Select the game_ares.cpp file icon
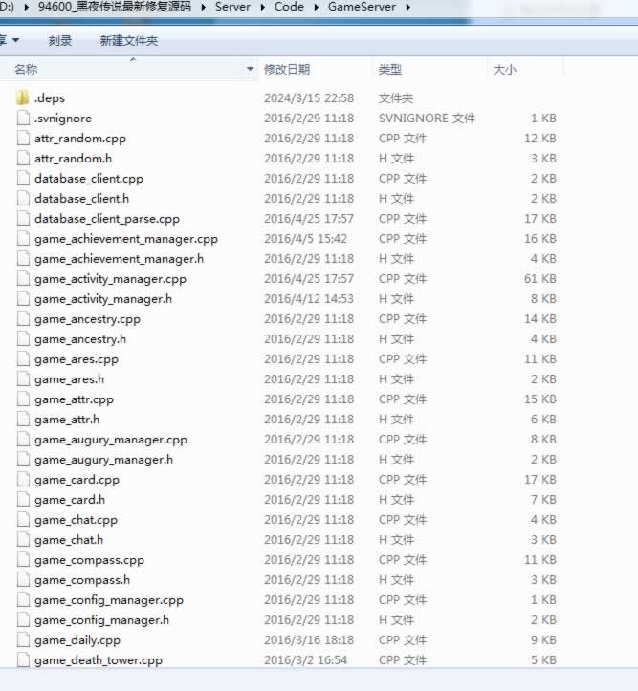This screenshot has height=691, width=638. coord(23,358)
